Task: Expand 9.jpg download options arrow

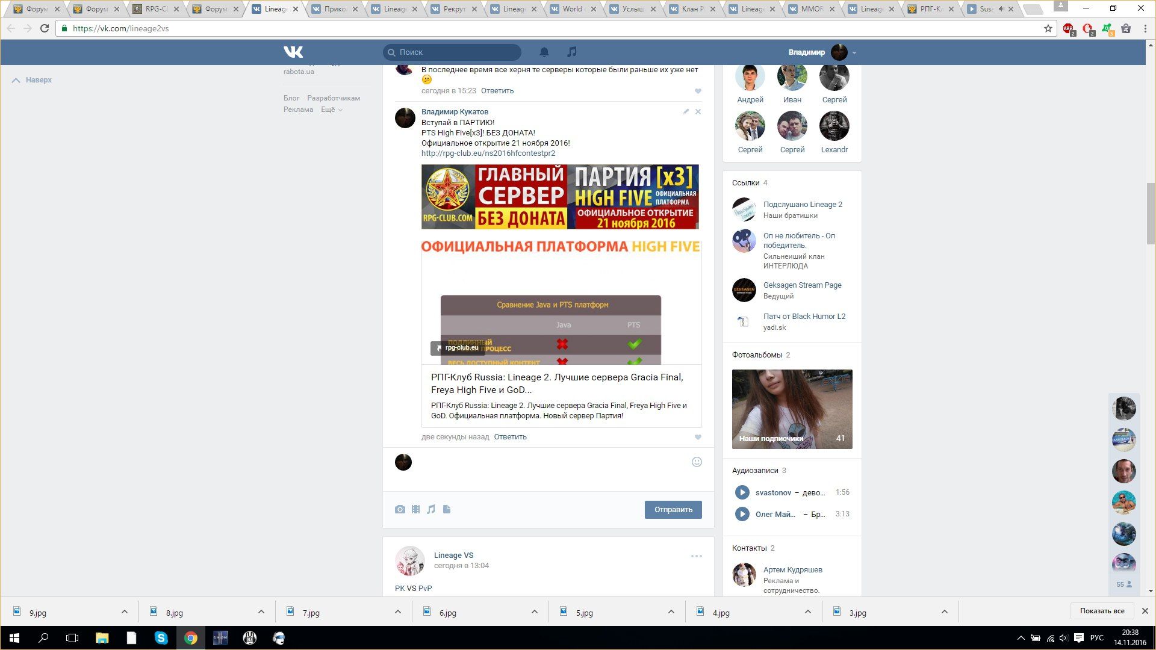Action: click(x=125, y=612)
